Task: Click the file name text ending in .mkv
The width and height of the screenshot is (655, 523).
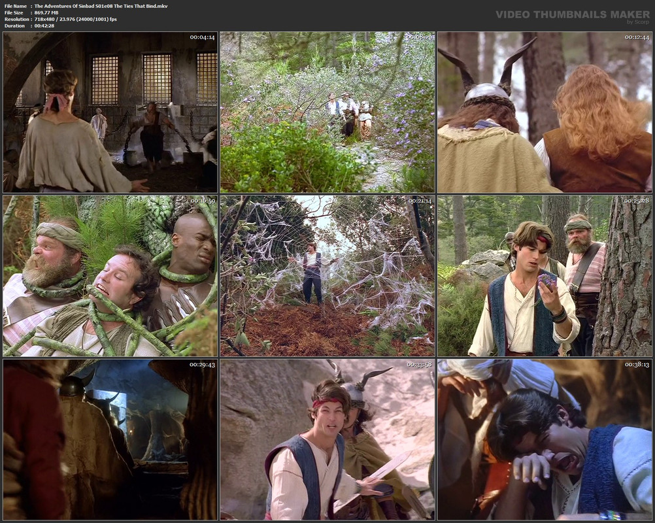Action: (x=101, y=6)
